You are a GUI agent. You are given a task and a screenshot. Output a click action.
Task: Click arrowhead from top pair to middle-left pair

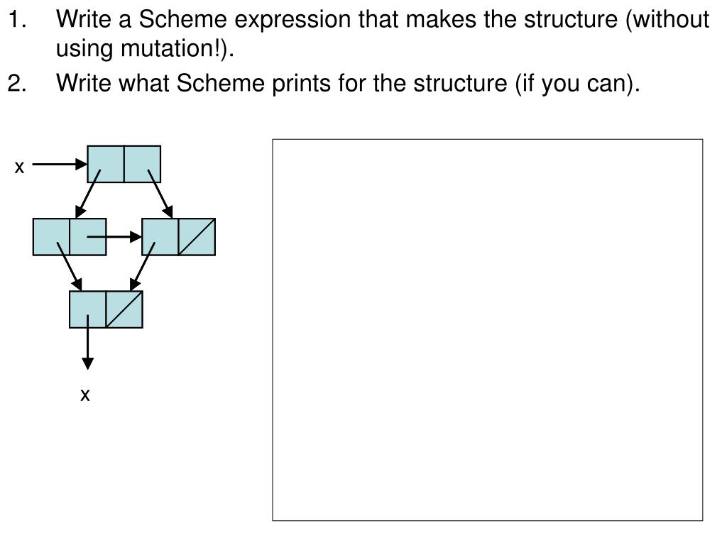click(x=80, y=211)
